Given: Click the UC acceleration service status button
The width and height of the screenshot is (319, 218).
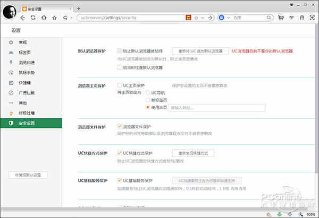Looking at the screenshot, I should pos(207,180).
